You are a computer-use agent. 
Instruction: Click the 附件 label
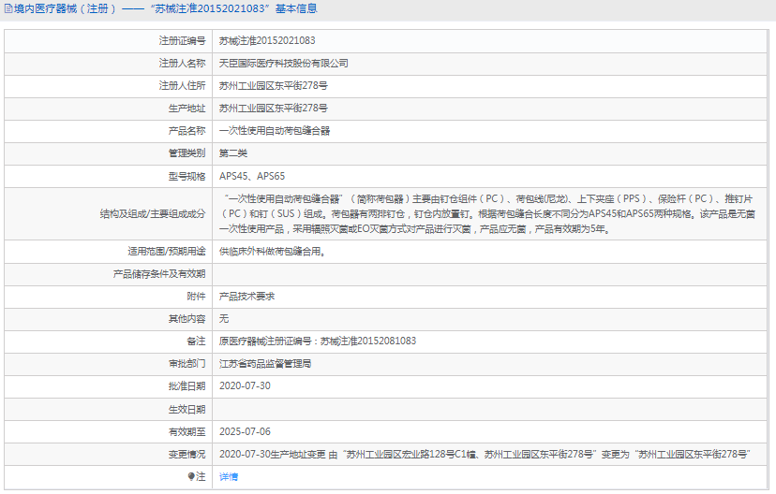pyautogui.click(x=196, y=297)
